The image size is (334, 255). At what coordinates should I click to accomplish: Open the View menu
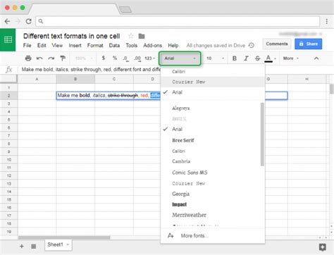click(57, 45)
